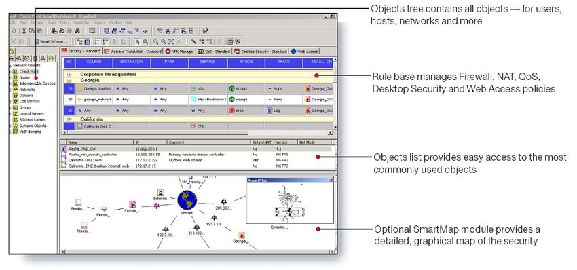This screenshot has width=577, height=270.
Task: Open the Policy menu
Action: pos(64,22)
